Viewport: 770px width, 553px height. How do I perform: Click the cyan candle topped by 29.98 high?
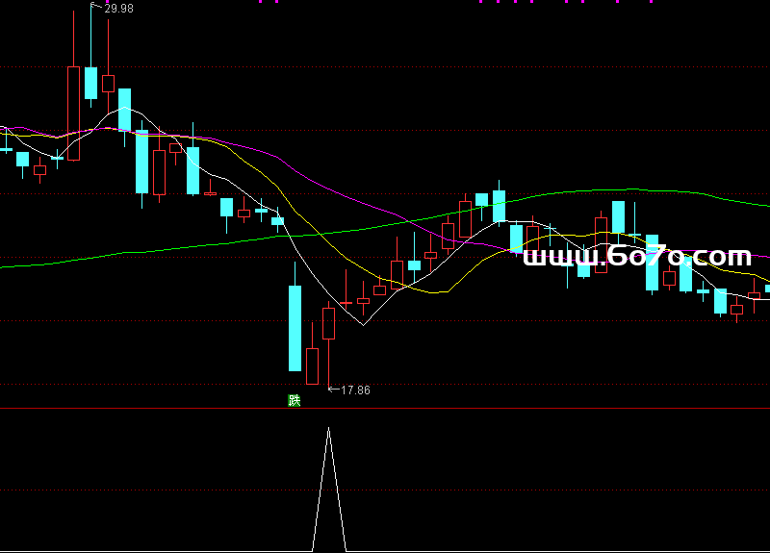tap(91, 82)
